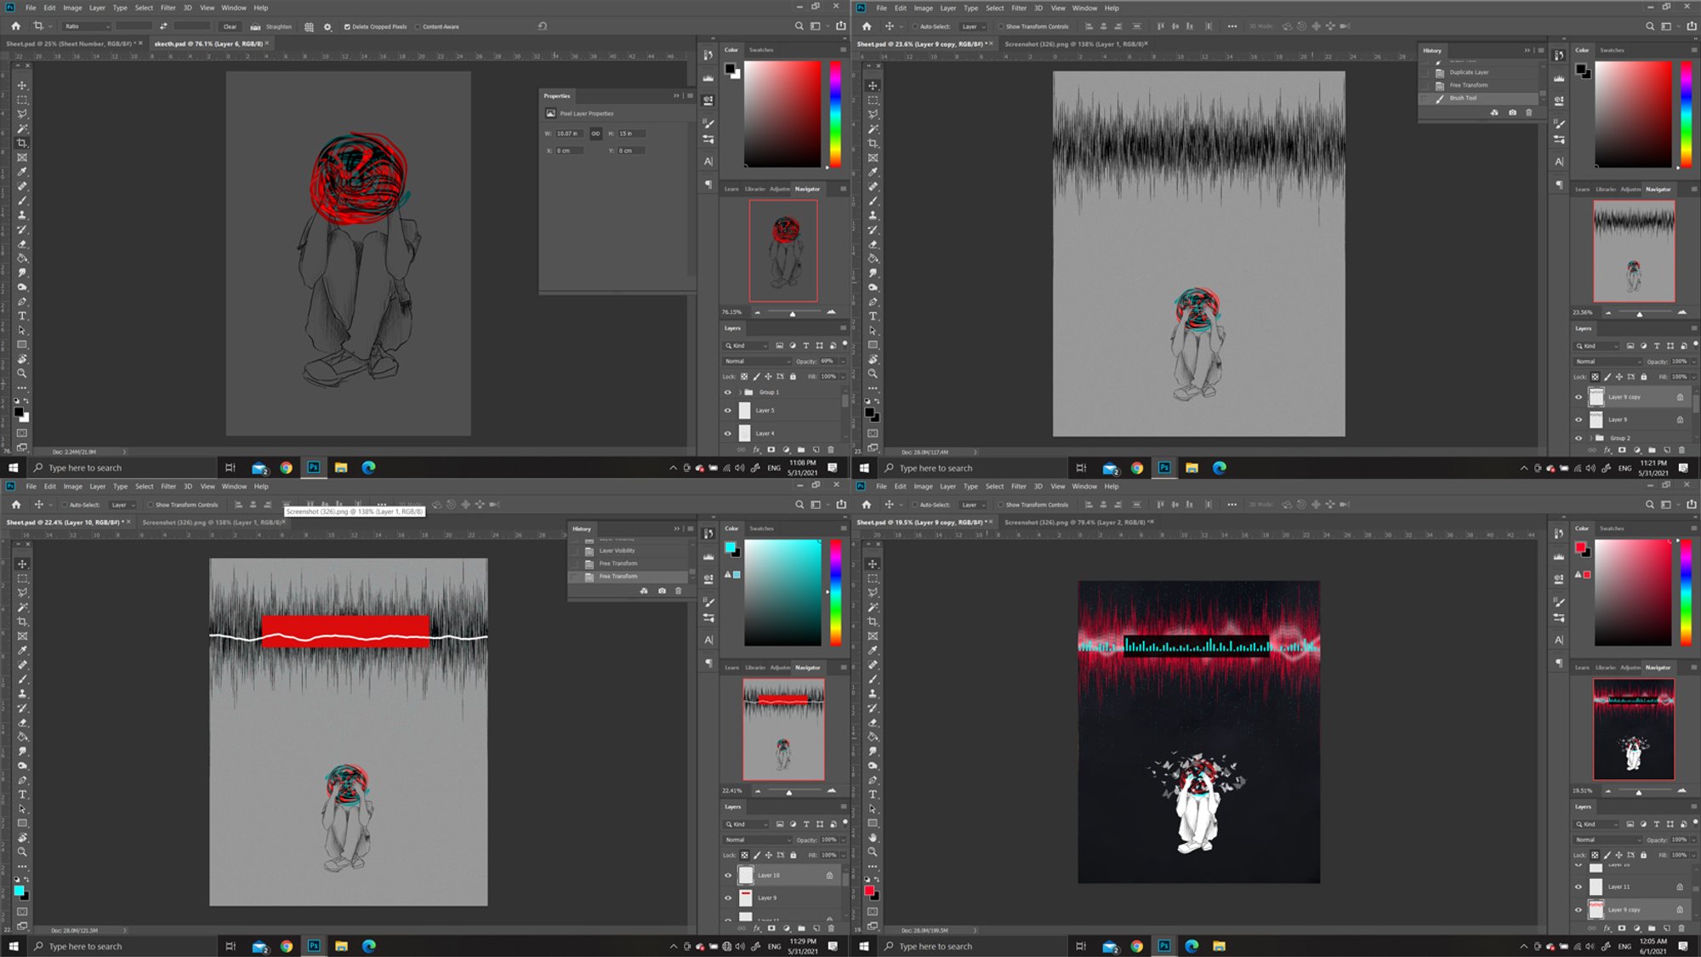This screenshot has height=957, width=1701.
Task: Select Duplicate Layer history state in top-right window
Action: [1469, 72]
